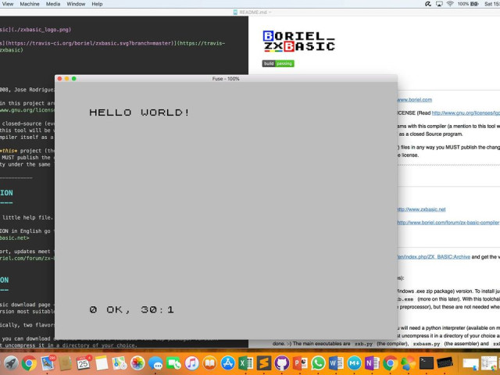The height and width of the screenshot is (375, 500).
Task: Open the www.zxbasic.net link
Action: click(421, 209)
